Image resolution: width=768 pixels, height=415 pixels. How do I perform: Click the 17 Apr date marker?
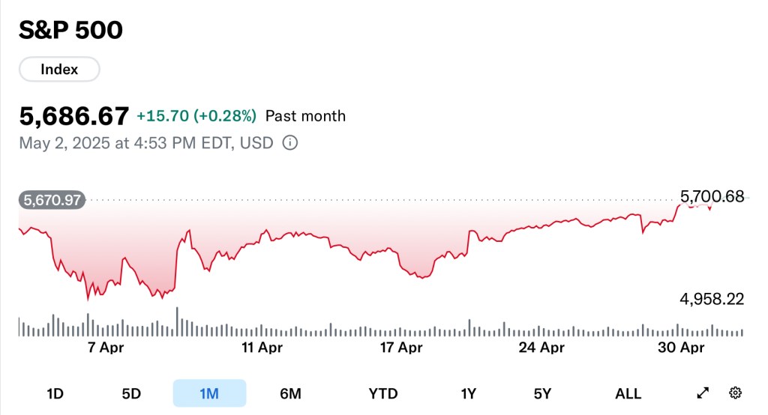401,348
